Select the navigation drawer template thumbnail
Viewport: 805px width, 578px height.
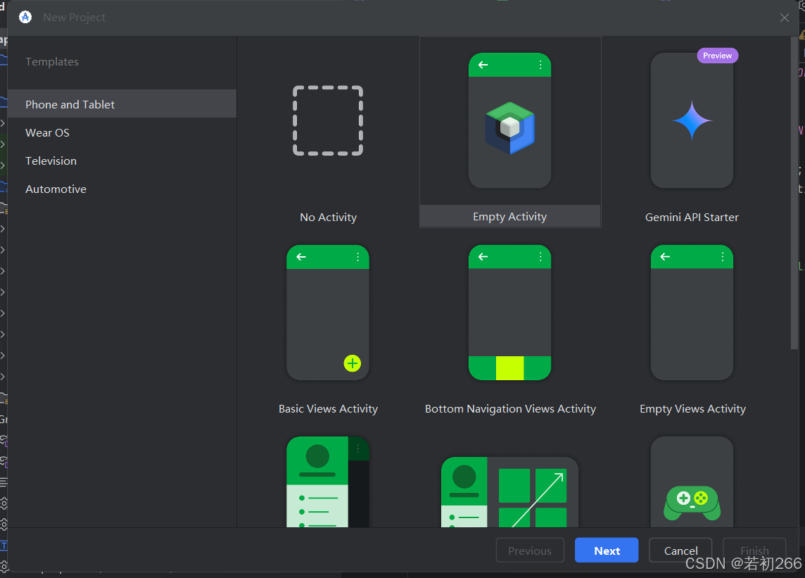coord(328,482)
